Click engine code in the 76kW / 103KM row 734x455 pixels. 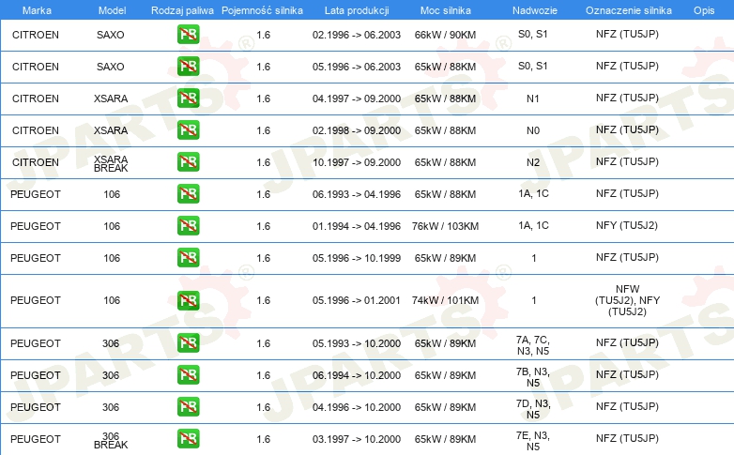627,225
